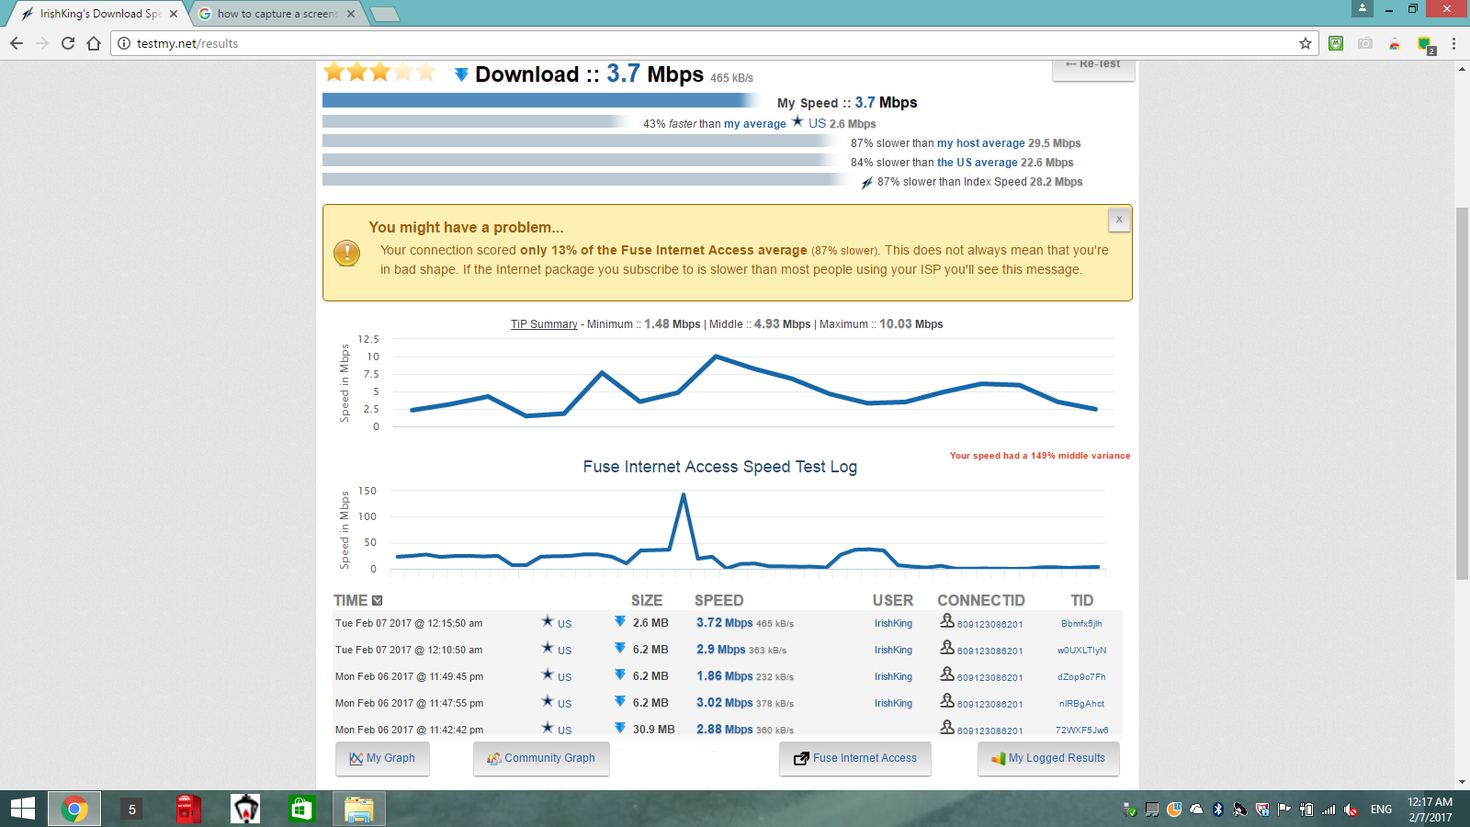The image size is (1470, 827).
Task: Open test ID 72WXF5Jw6
Action: pos(1081,731)
